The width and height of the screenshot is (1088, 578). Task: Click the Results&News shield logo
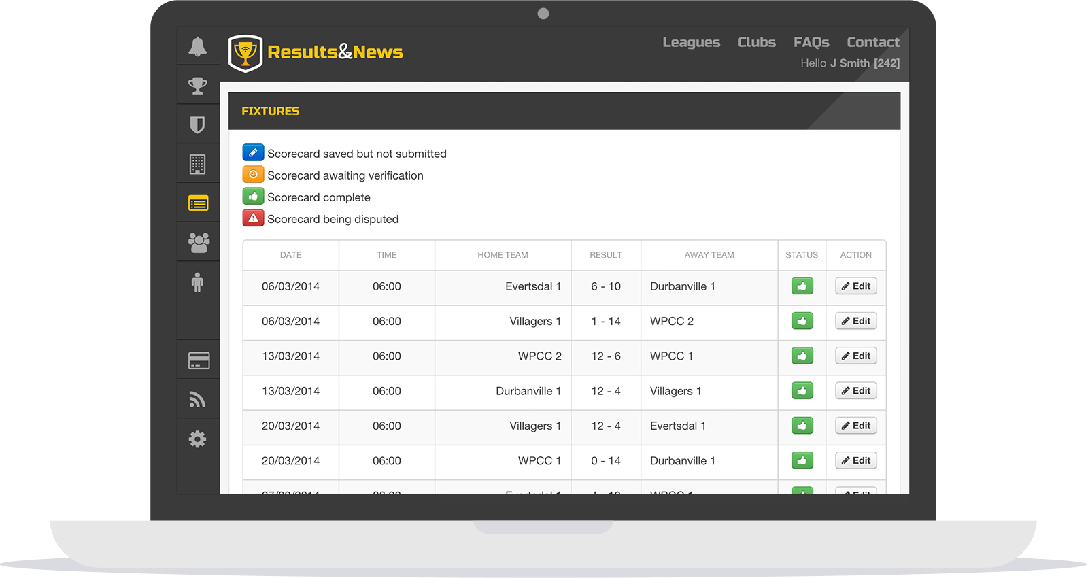245,53
